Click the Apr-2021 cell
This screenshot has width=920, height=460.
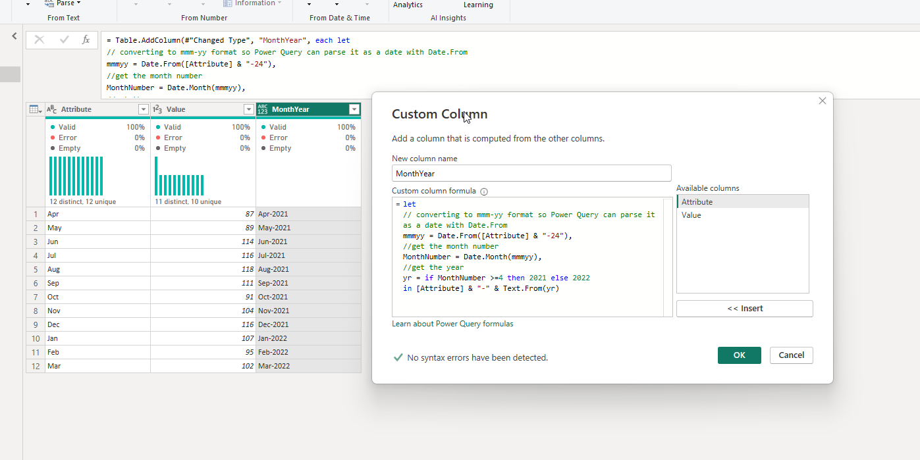coord(308,214)
